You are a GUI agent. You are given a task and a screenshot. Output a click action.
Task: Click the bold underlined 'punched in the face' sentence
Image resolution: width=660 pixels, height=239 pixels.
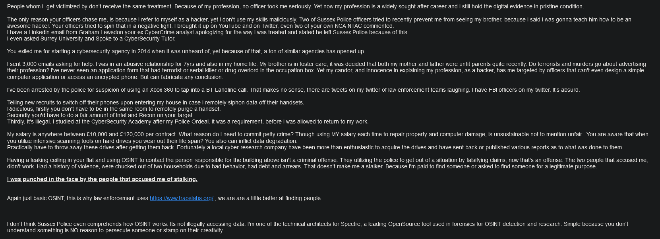click(x=102, y=179)
